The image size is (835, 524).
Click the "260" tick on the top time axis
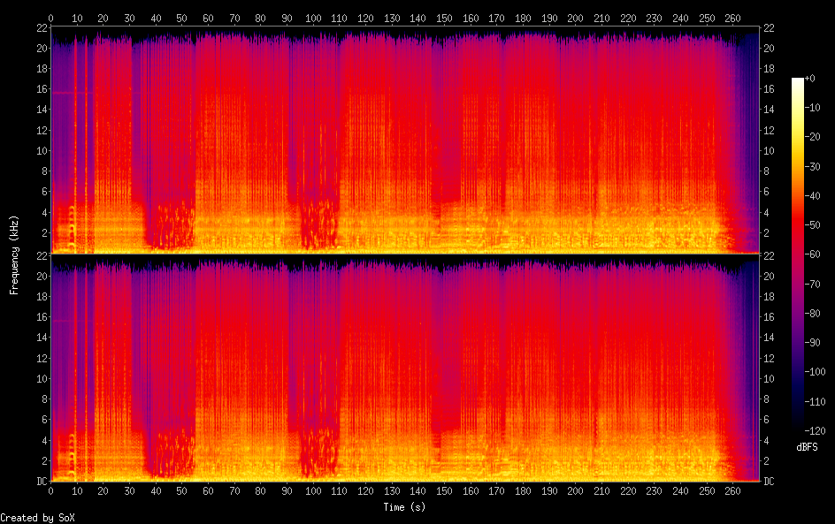(733, 18)
